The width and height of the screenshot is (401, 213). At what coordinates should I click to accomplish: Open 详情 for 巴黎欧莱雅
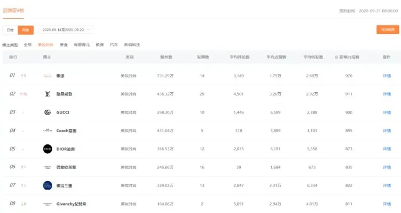[x=387, y=167]
